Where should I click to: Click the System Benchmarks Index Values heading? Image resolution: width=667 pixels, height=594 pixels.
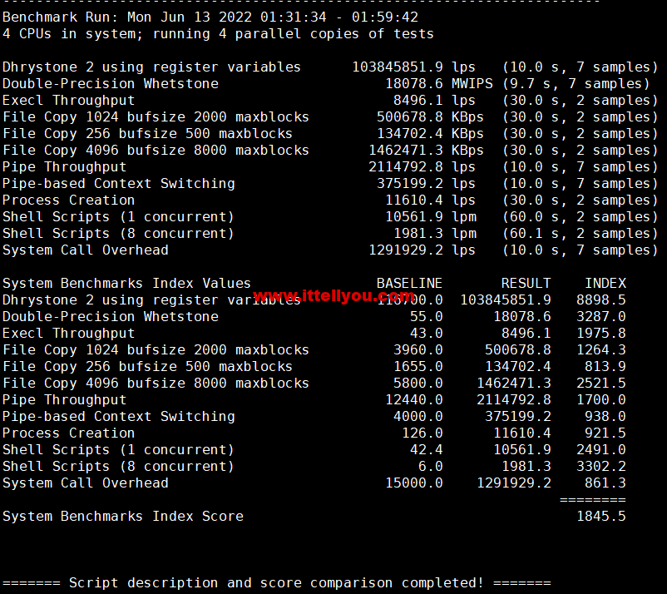(126, 284)
